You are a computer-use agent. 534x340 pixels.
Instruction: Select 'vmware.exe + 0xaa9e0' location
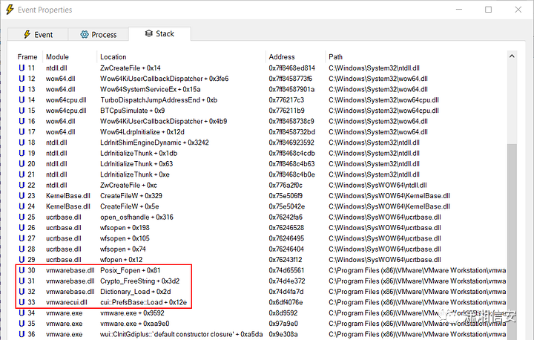[x=134, y=323]
